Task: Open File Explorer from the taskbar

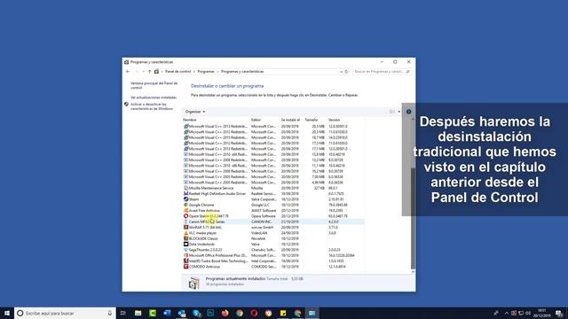Action: click(138, 313)
